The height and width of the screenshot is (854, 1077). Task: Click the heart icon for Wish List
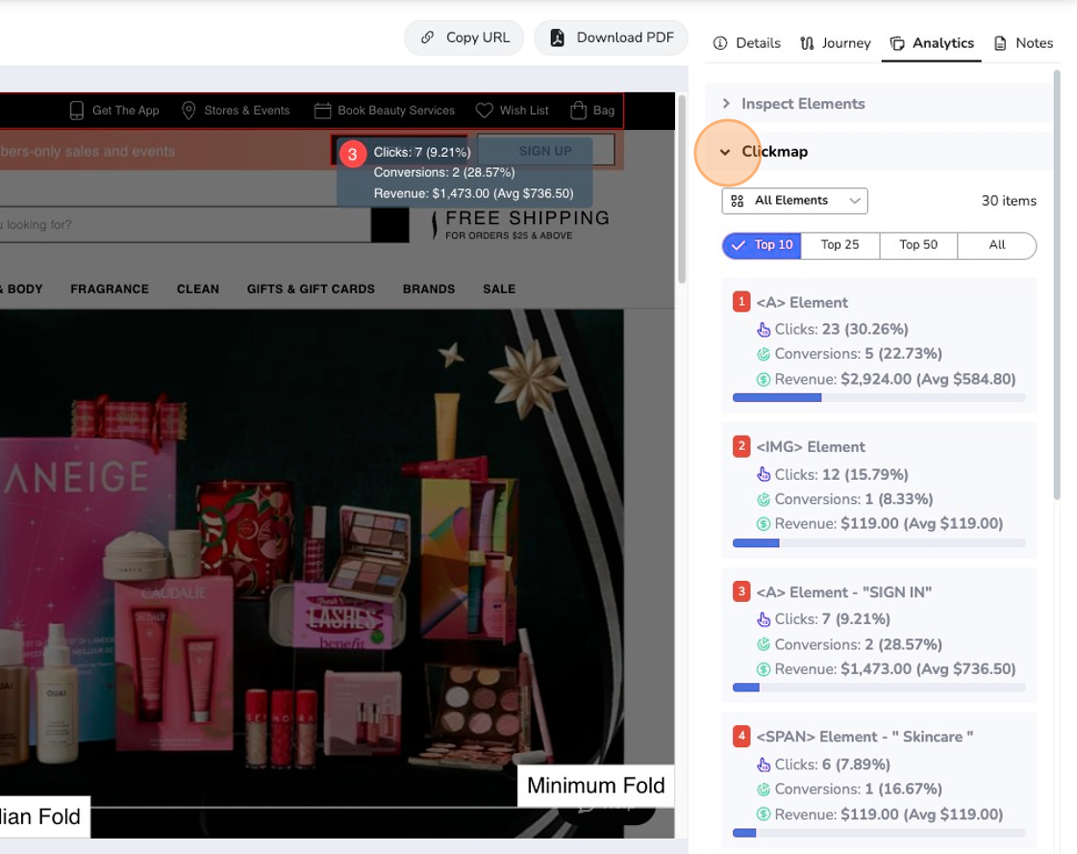click(485, 111)
